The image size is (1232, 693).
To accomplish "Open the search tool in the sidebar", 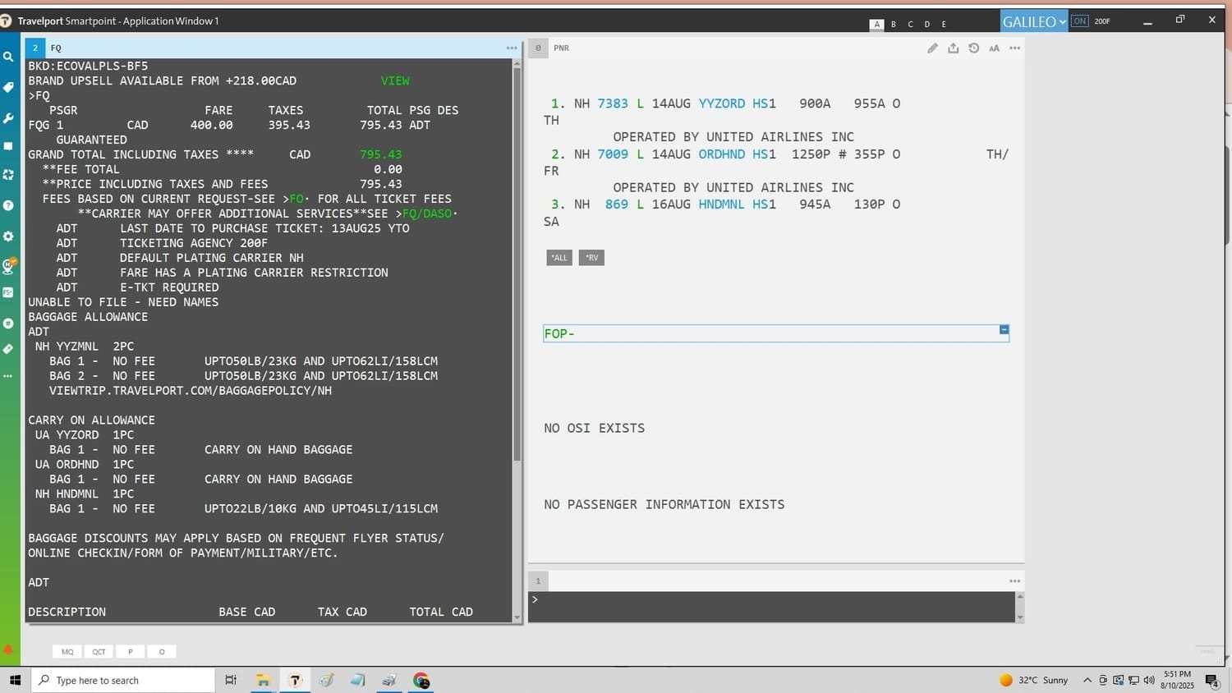I will [x=8, y=57].
